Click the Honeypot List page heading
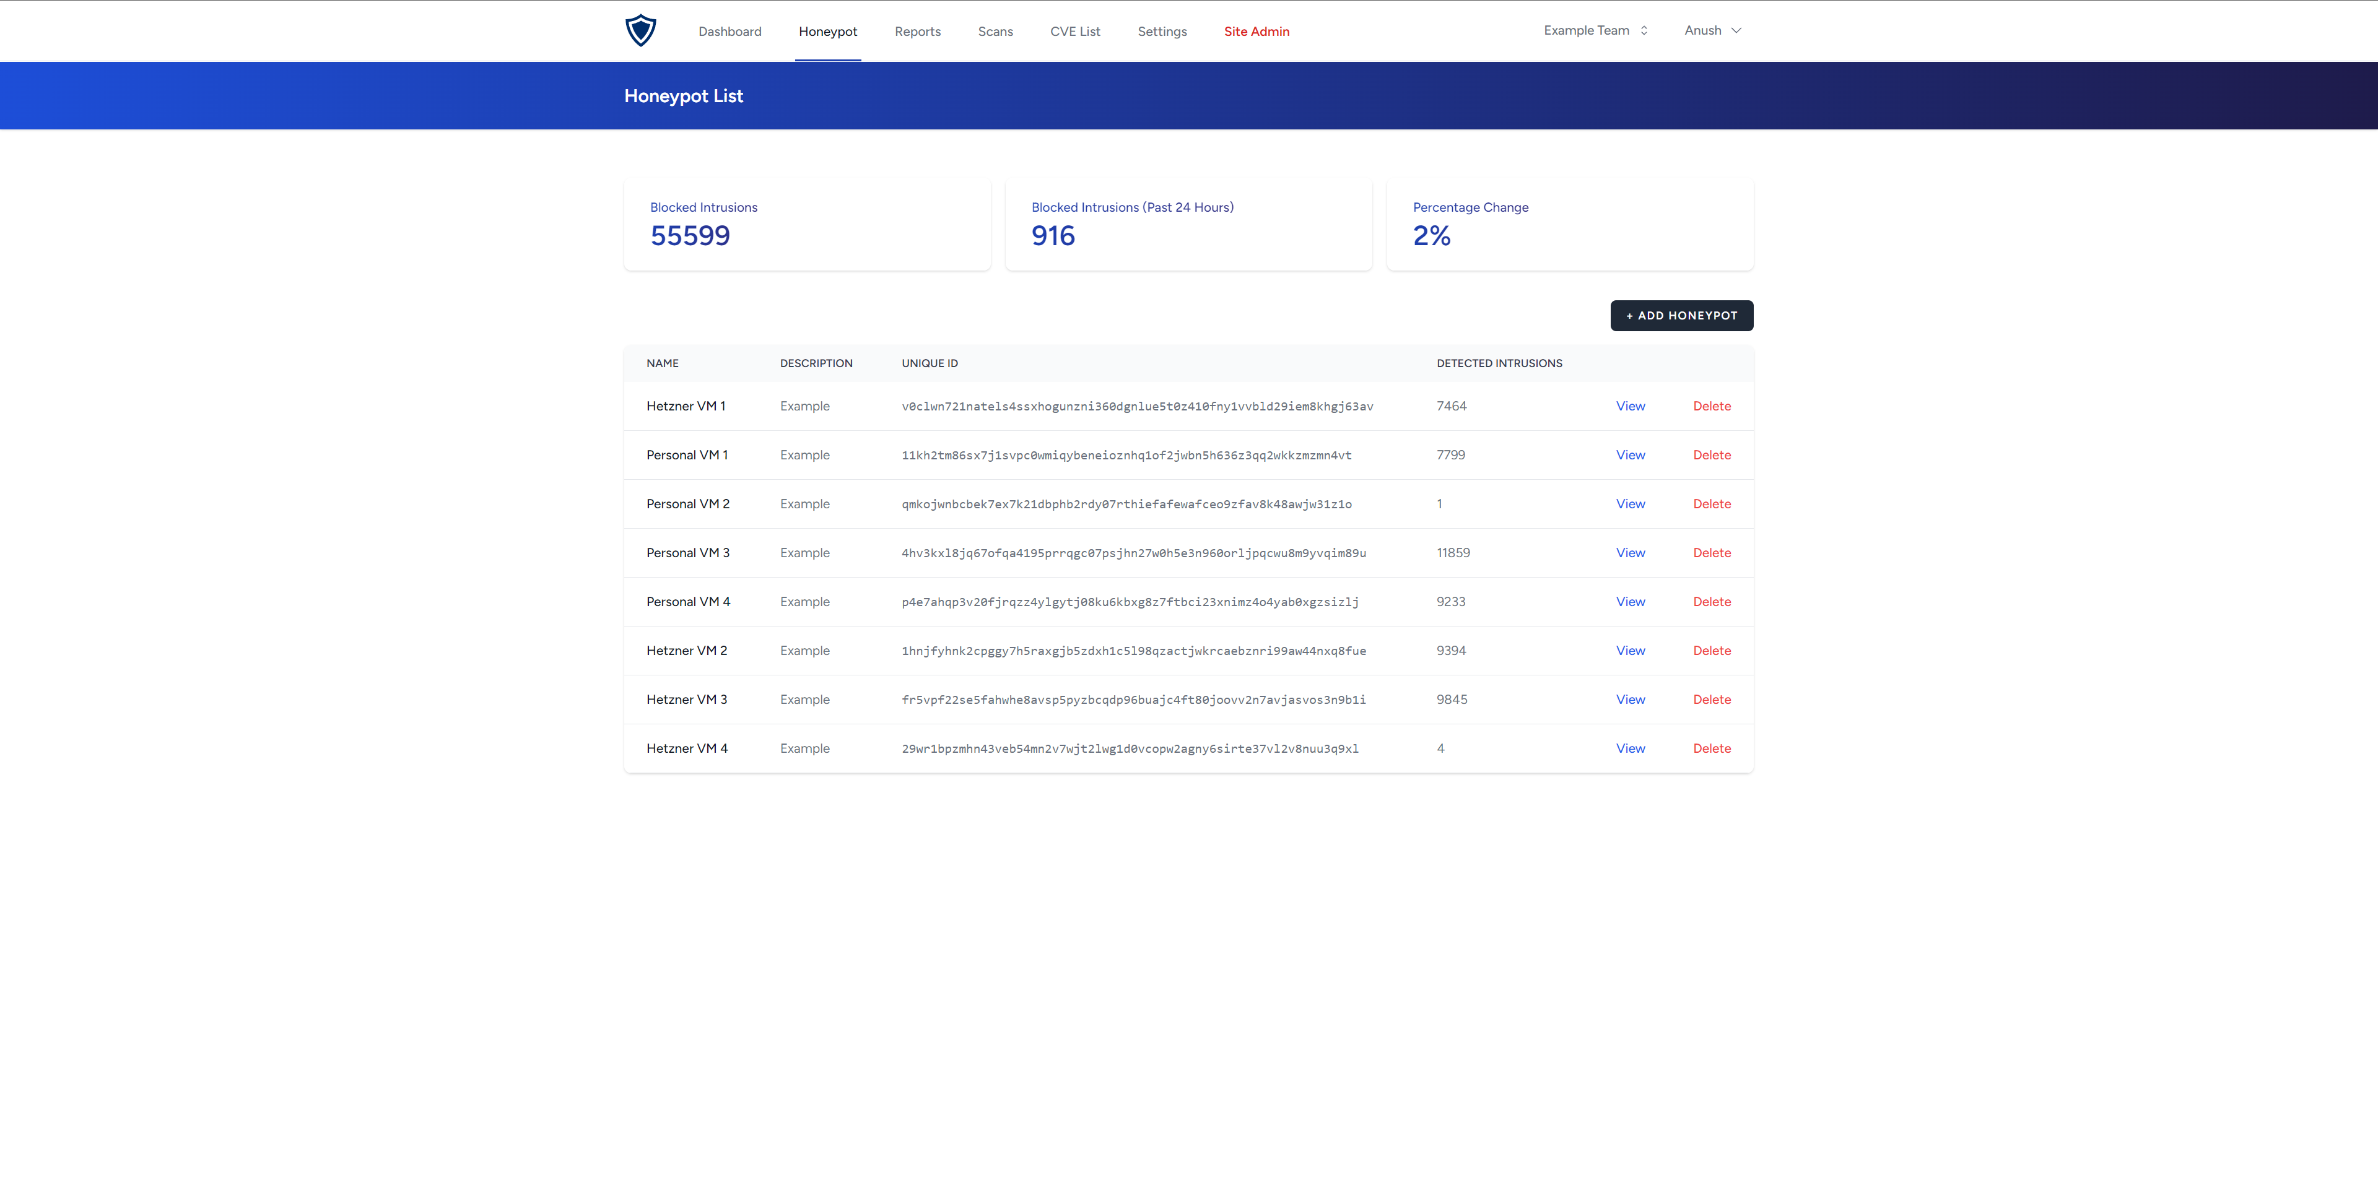The width and height of the screenshot is (2378, 1188). [x=683, y=96]
